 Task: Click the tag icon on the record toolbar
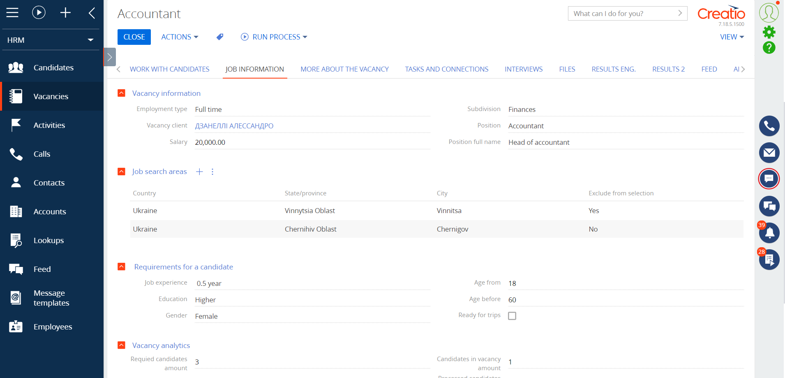click(x=220, y=37)
